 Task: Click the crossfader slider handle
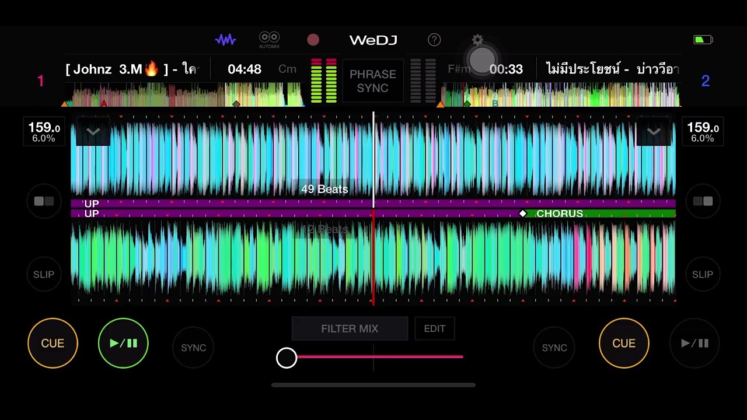pos(287,358)
